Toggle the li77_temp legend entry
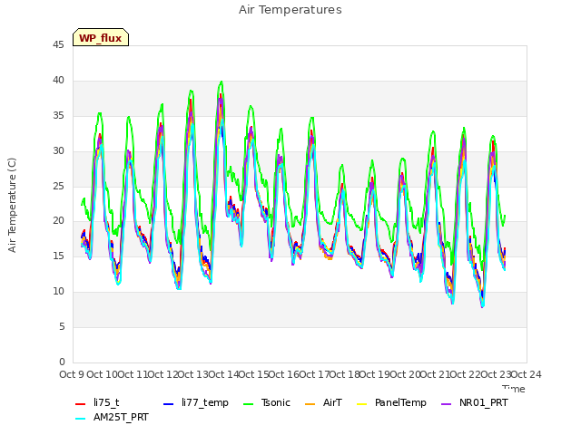581x435 pixels. 196,402
